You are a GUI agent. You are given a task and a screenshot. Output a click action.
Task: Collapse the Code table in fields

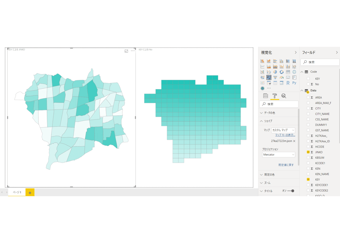click(302, 71)
